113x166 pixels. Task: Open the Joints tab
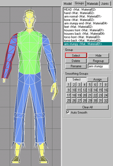[x=105, y=4]
